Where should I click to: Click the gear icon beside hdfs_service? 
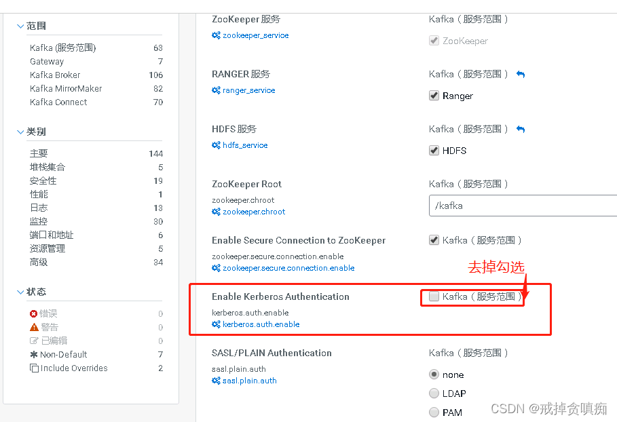click(x=215, y=145)
